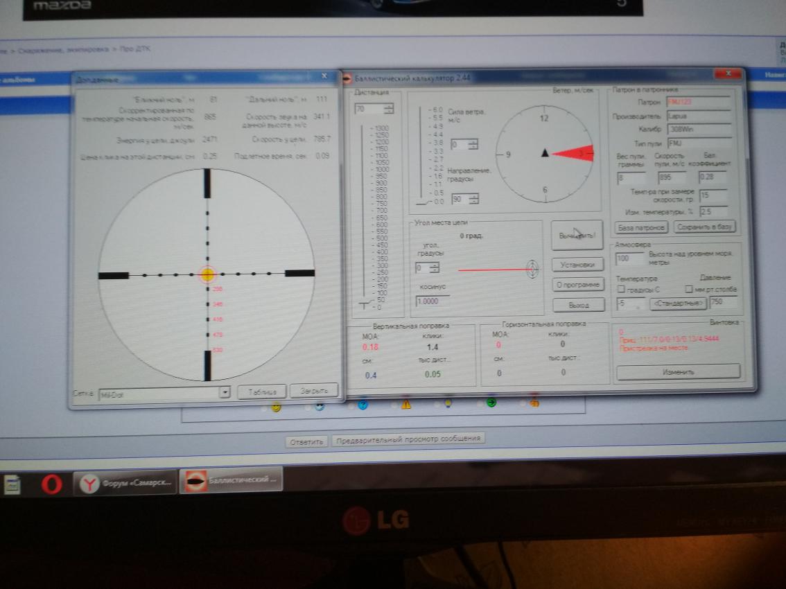
Task: Open the Сетка Mil-Dot reticle dropdown
Action: pos(224,392)
